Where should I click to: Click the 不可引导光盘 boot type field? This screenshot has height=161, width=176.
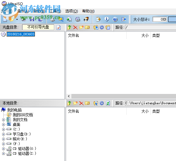click(38, 27)
